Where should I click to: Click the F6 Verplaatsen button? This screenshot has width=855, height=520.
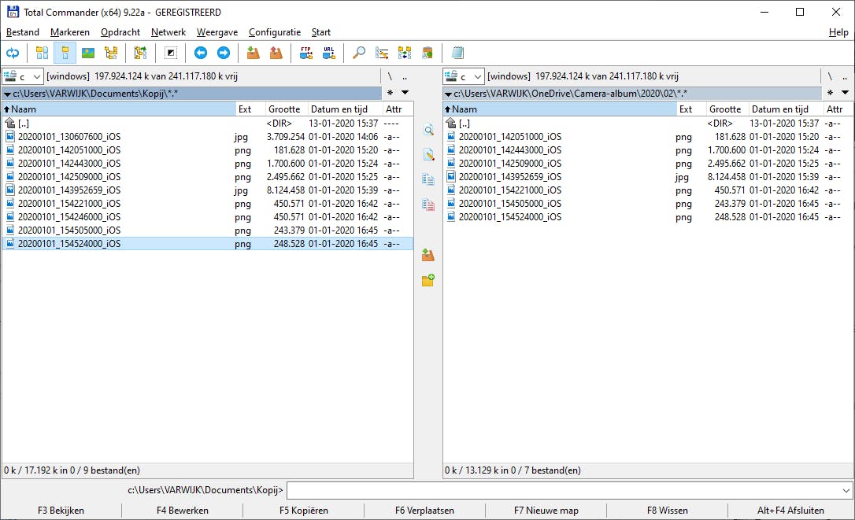pos(425,511)
